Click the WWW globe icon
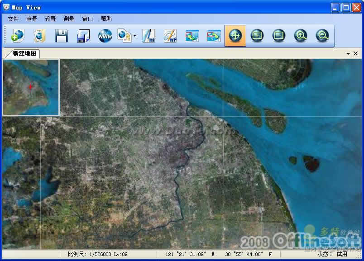Viewport: 364px width, 261px height. pyautogui.click(x=105, y=36)
